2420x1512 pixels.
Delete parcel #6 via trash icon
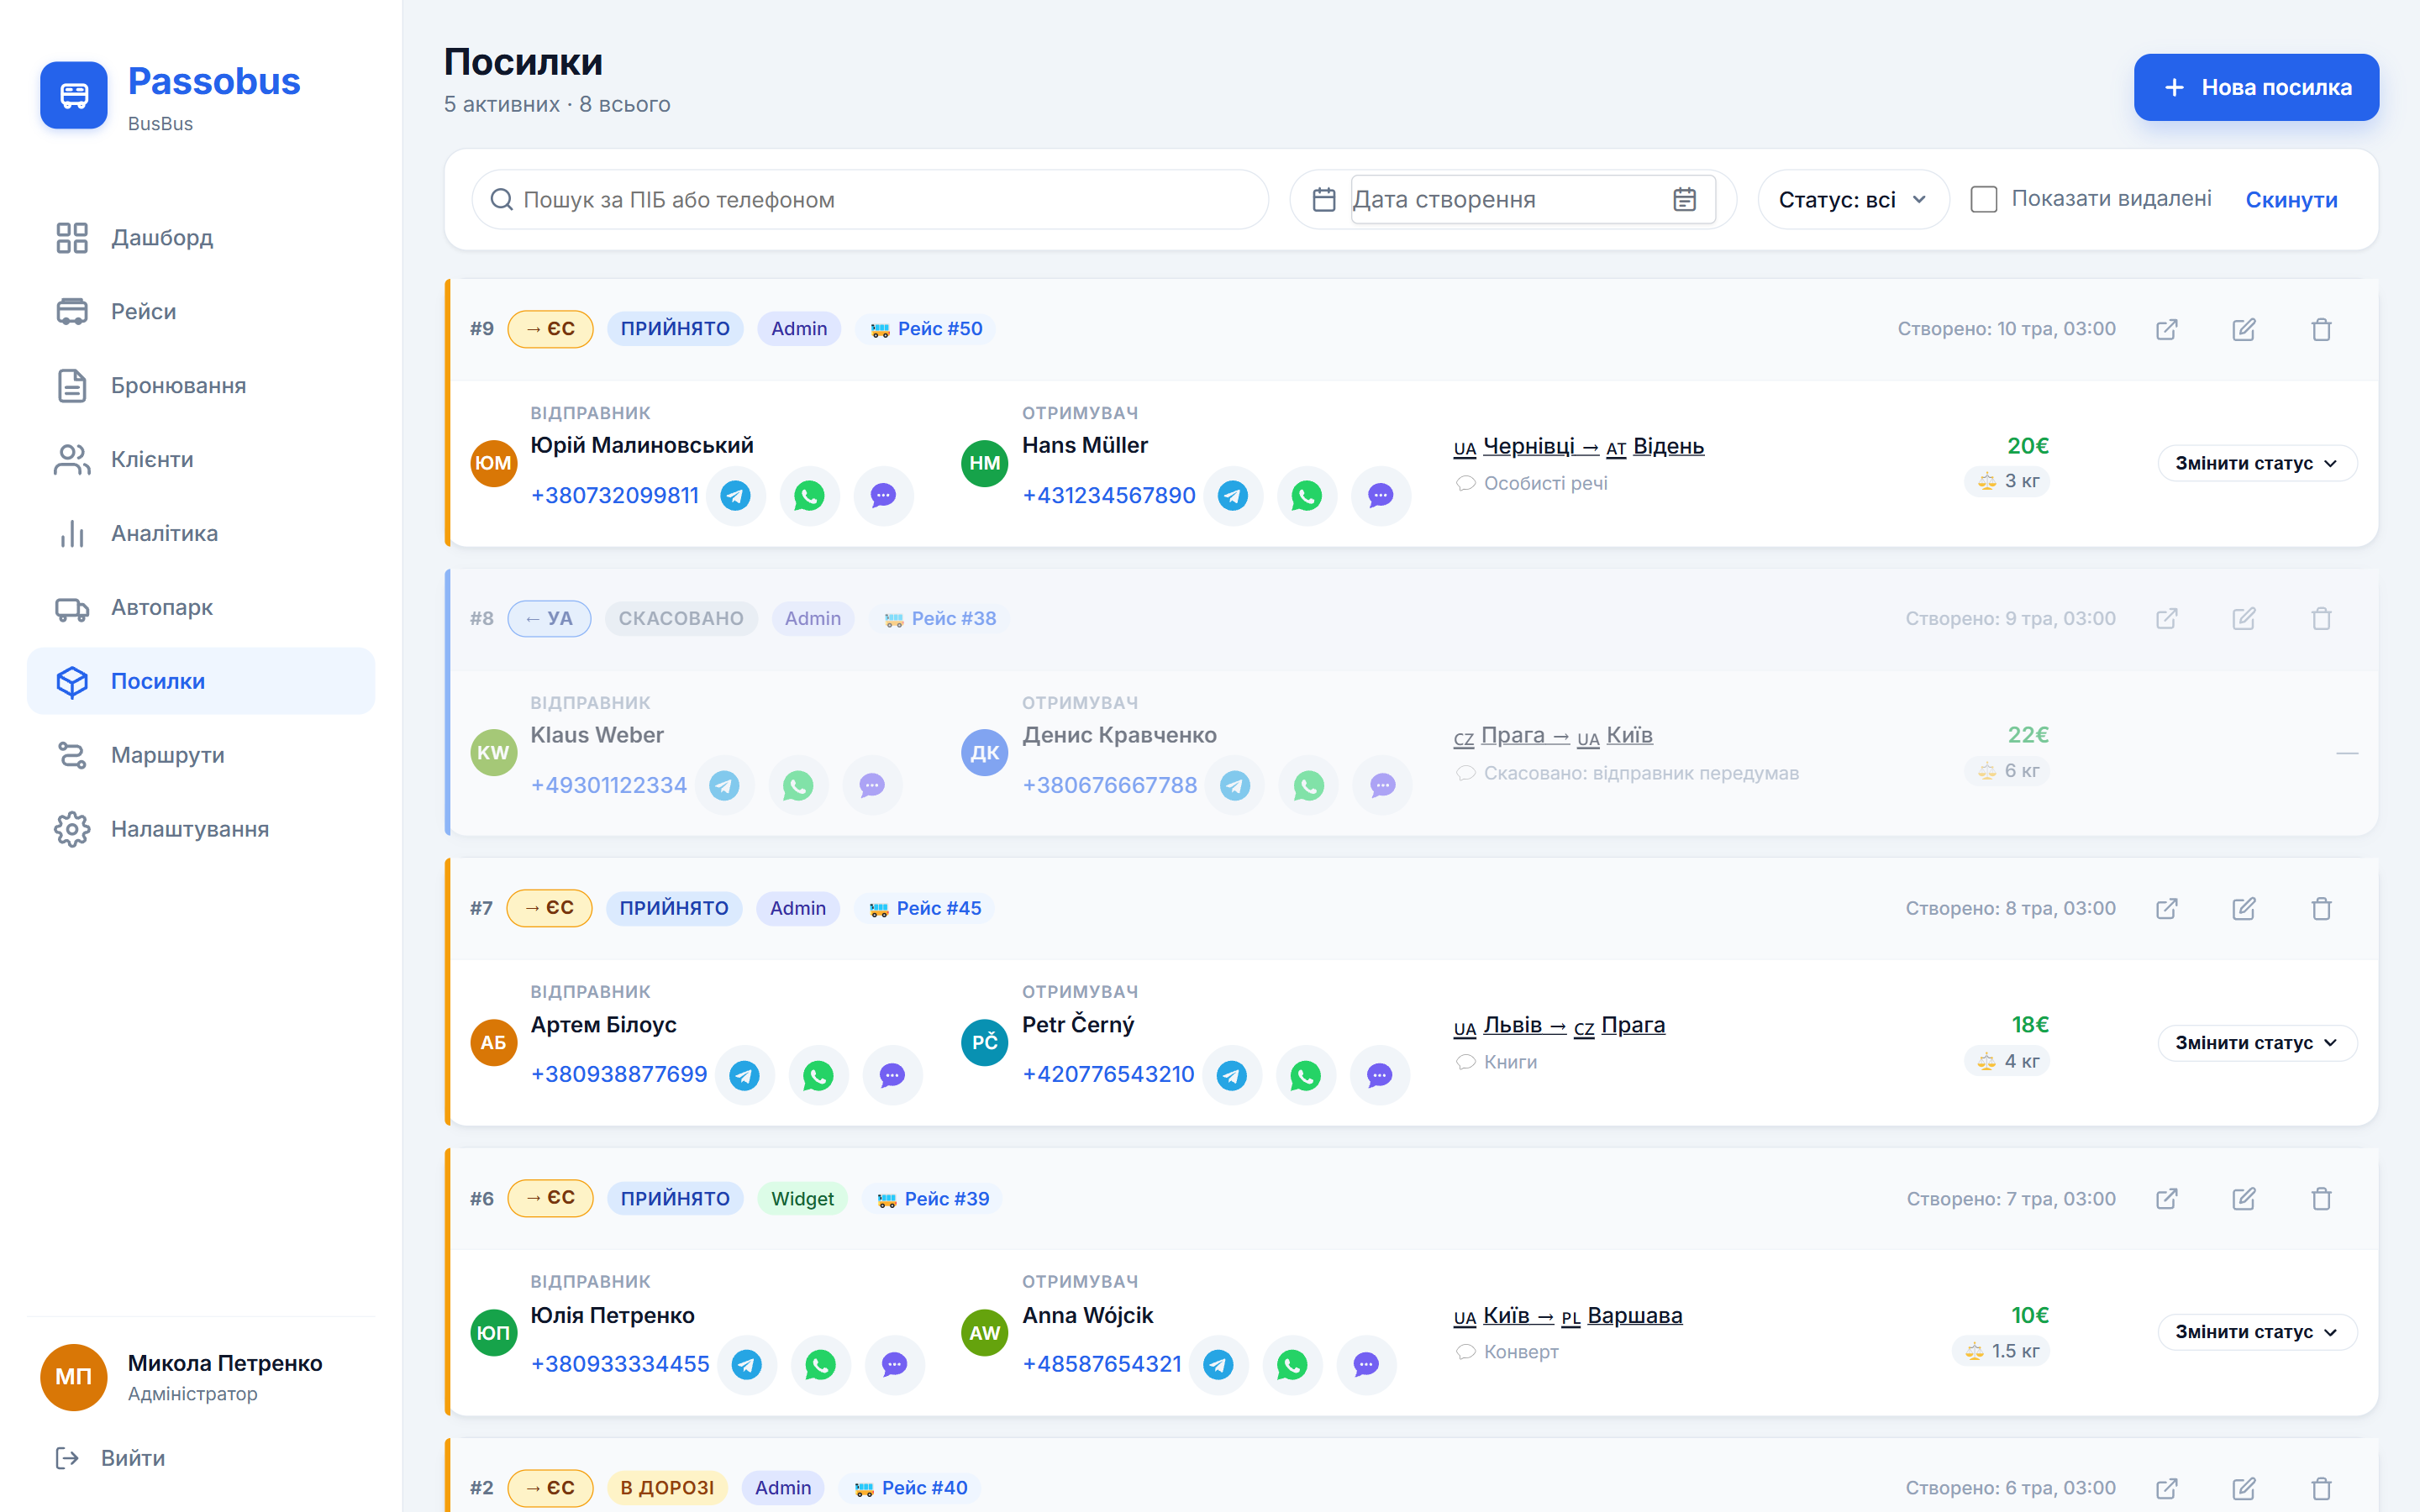pyautogui.click(x=2321, y=1198)
